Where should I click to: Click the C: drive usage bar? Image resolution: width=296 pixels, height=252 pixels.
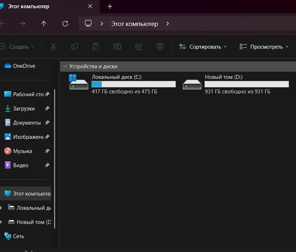[134, 84]
